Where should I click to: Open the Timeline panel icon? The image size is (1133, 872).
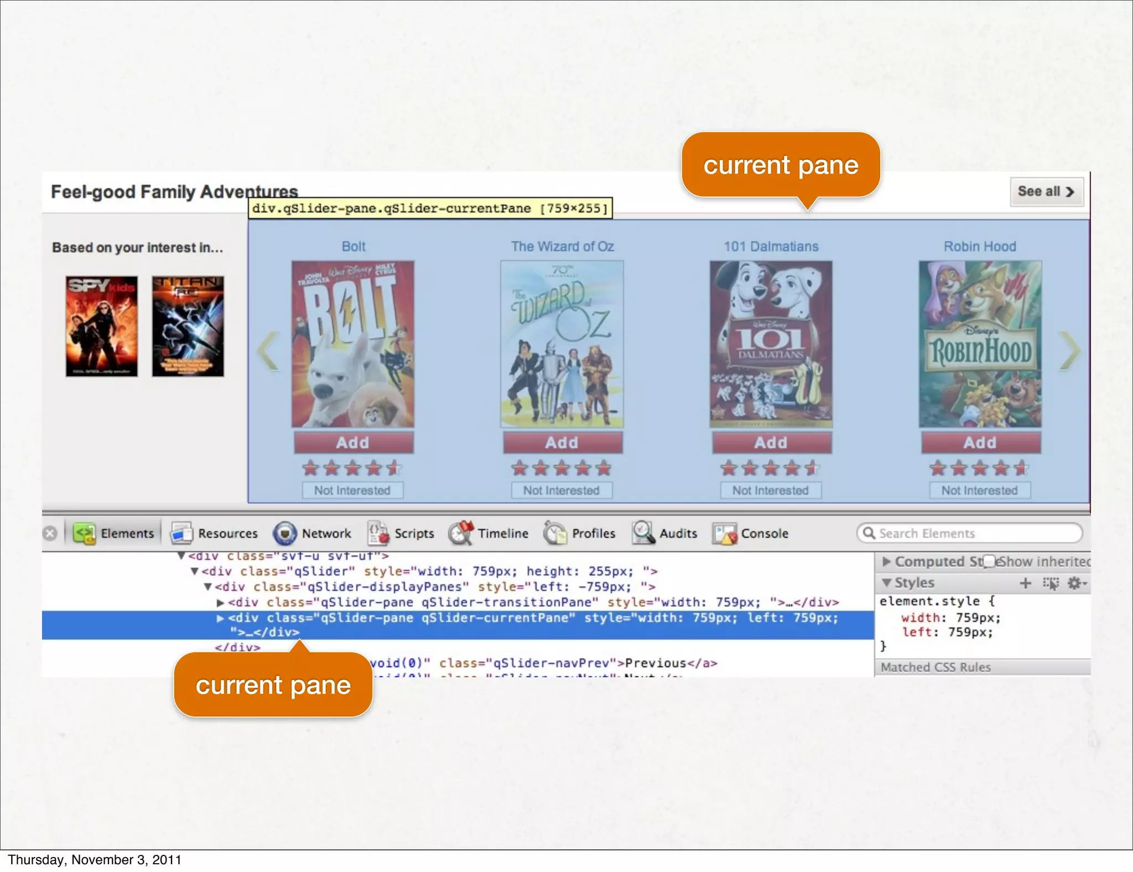pyautogui.click(x=460, y=533)
